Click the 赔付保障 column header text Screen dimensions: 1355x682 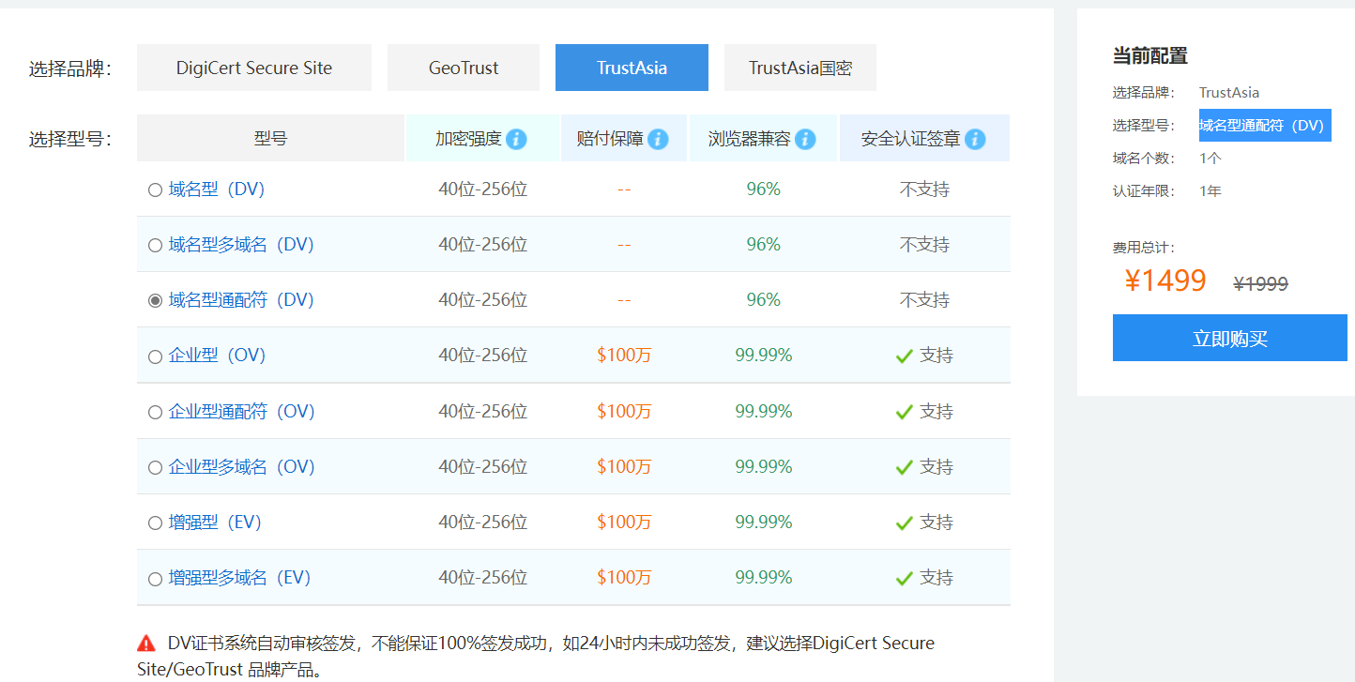(x=610, y=139)
